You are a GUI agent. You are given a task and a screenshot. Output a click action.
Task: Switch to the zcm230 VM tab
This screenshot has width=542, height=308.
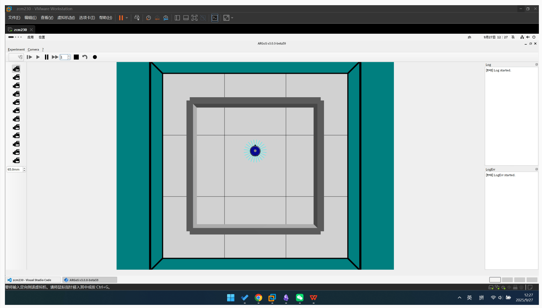(x=20, y=30)
